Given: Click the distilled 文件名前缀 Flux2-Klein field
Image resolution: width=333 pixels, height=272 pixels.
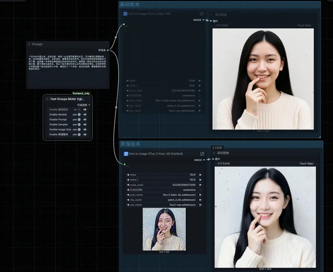Looking at the screenshot, I should (265, 163).
